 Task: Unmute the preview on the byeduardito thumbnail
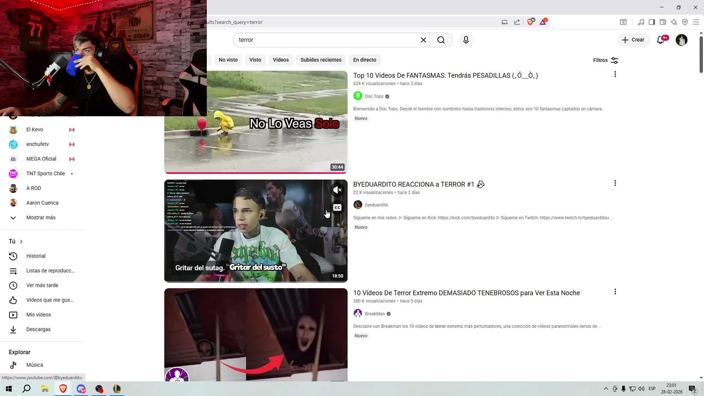click(x=337, y=190)
